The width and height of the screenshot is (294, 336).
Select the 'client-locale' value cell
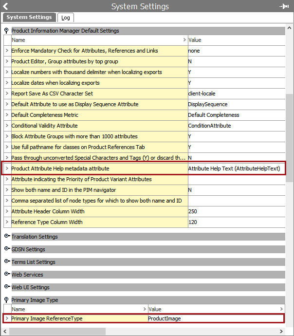click(x=237, y=93)
